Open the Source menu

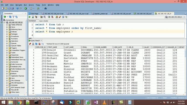[31, 5]
